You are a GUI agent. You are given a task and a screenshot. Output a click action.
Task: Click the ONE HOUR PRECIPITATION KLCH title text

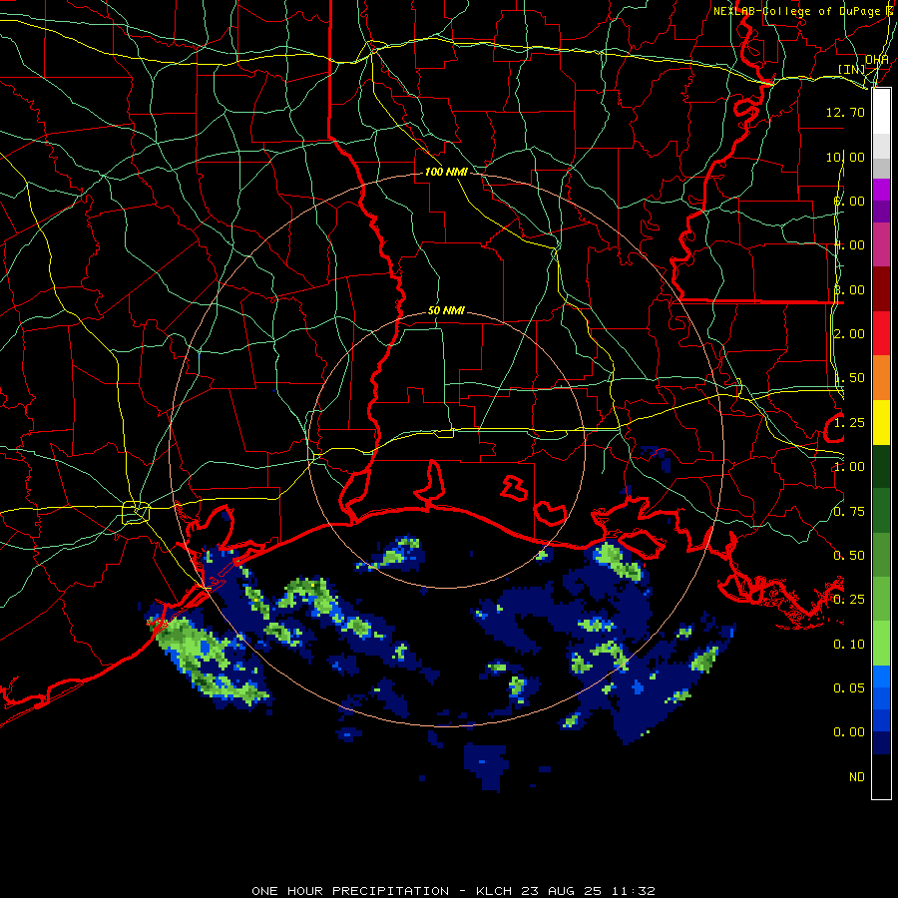click(x=453, y=891)
